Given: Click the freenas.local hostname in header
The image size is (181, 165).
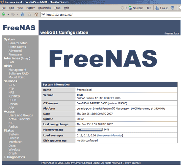Looking at the screenshot, I should (x=172, y=33).
